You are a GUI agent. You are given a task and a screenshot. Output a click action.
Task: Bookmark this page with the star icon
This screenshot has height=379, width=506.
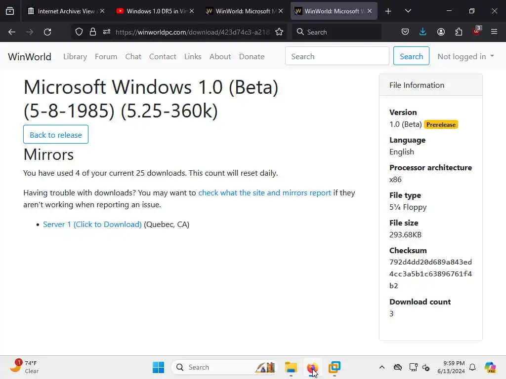click(279, 32)
